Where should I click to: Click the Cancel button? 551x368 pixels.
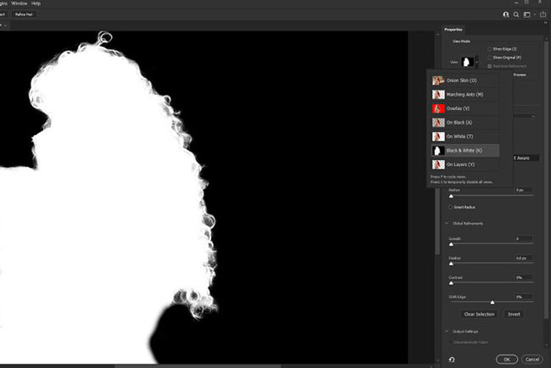[532, 360]
